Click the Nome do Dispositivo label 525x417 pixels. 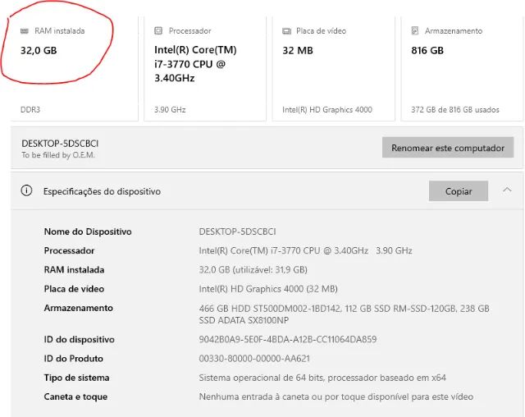pos(88,231)
